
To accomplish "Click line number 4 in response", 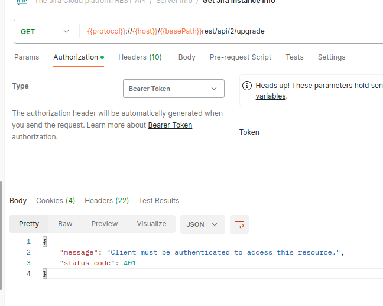I will 28,274.
